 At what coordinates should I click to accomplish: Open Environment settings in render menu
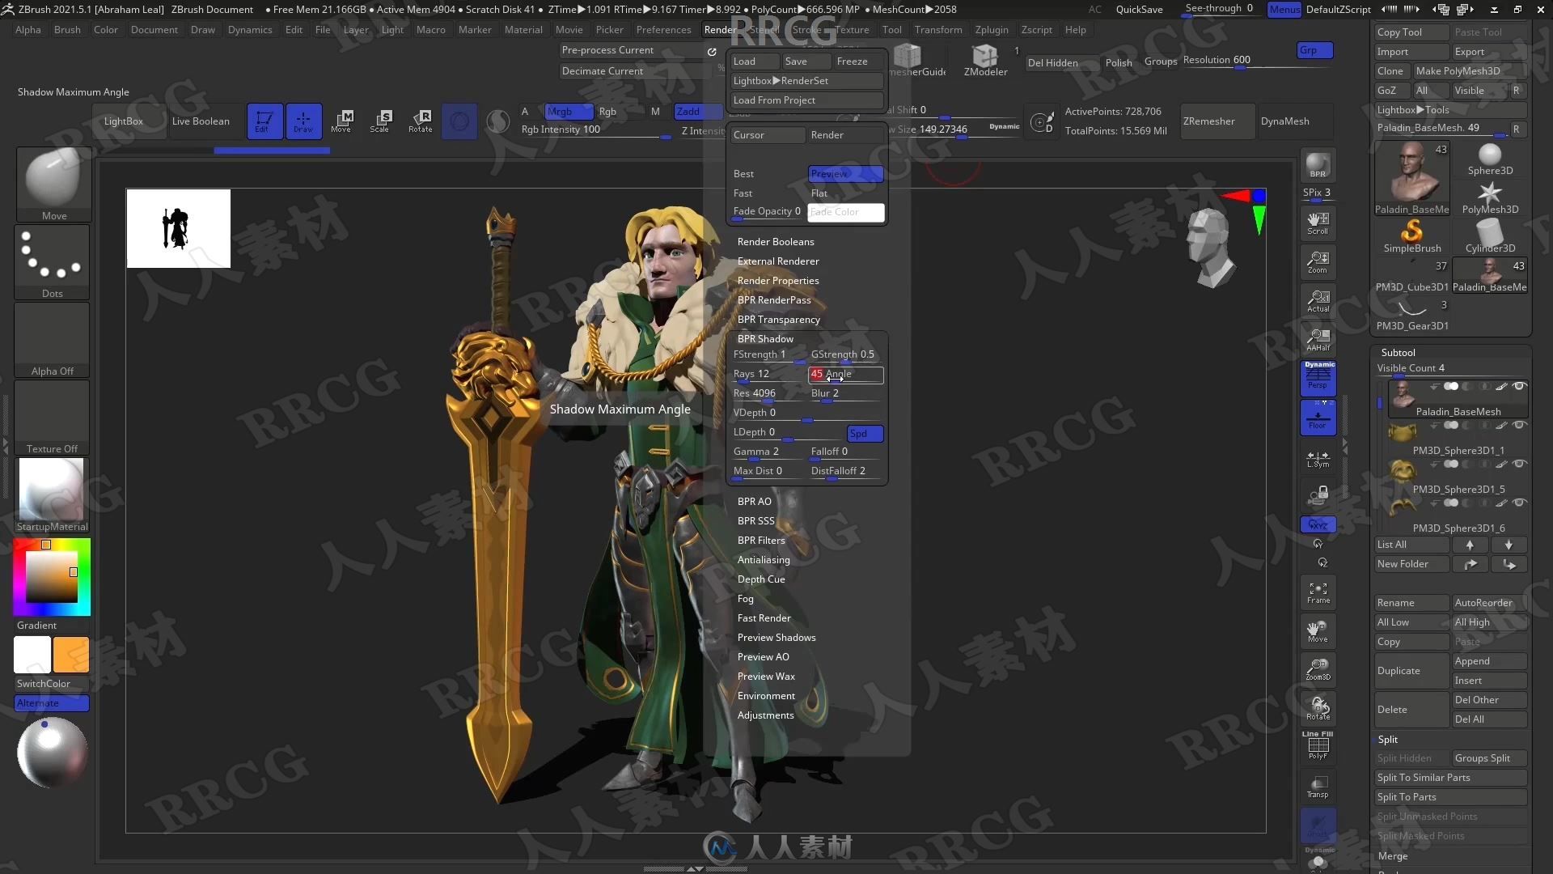764,694
